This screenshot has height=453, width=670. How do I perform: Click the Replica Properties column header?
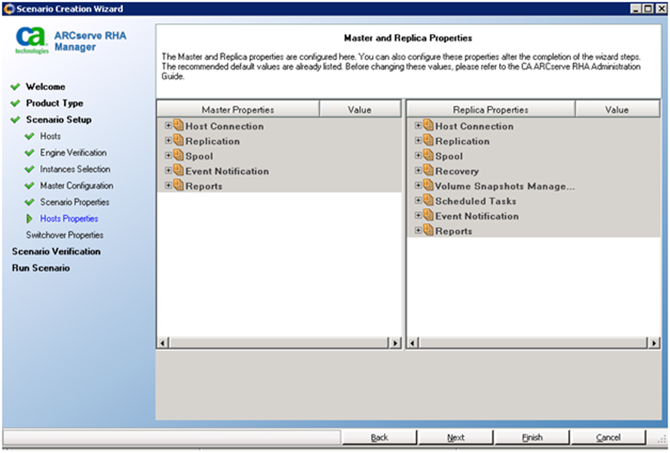(x=490, y=110)
